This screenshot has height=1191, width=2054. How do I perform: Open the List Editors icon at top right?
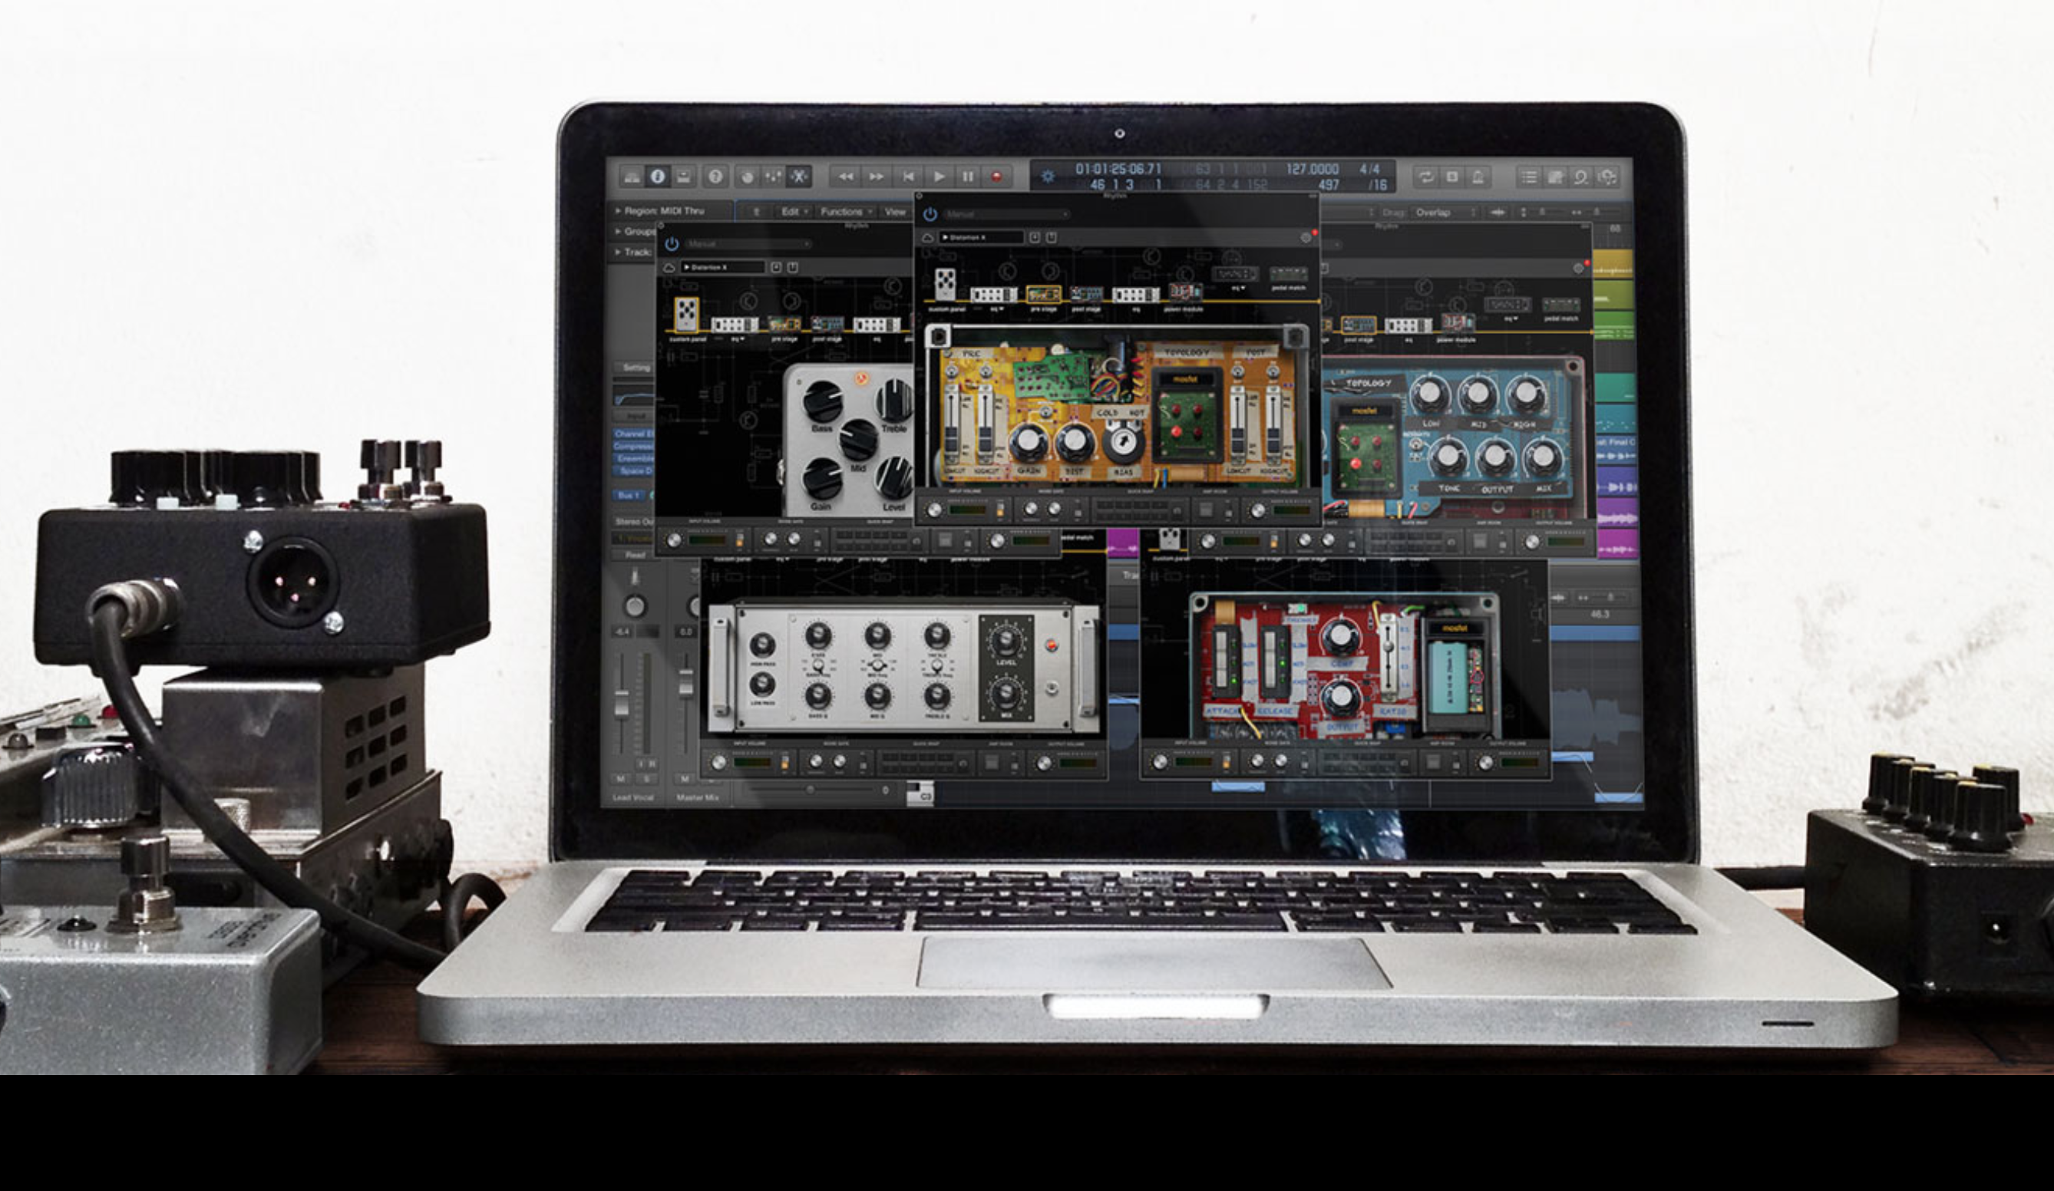tap(1529, 177)
